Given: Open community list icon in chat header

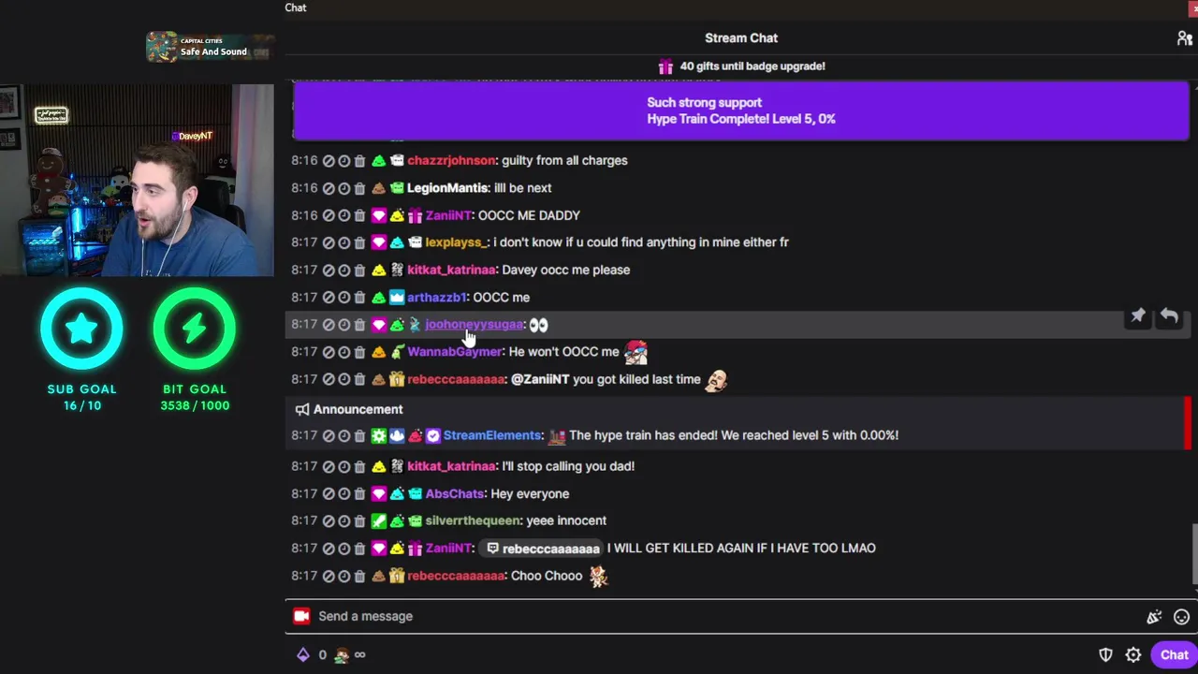Looking at the screenshot, I should (x=1184, y=38).
